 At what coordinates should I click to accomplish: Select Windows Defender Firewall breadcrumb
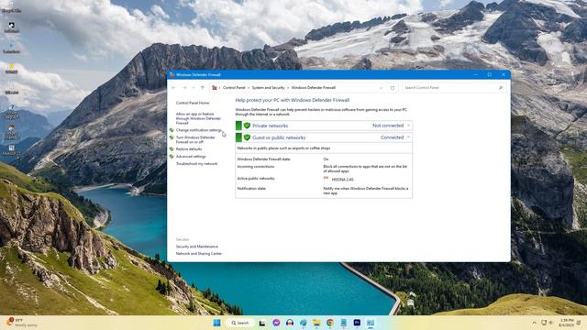point(314,88)
